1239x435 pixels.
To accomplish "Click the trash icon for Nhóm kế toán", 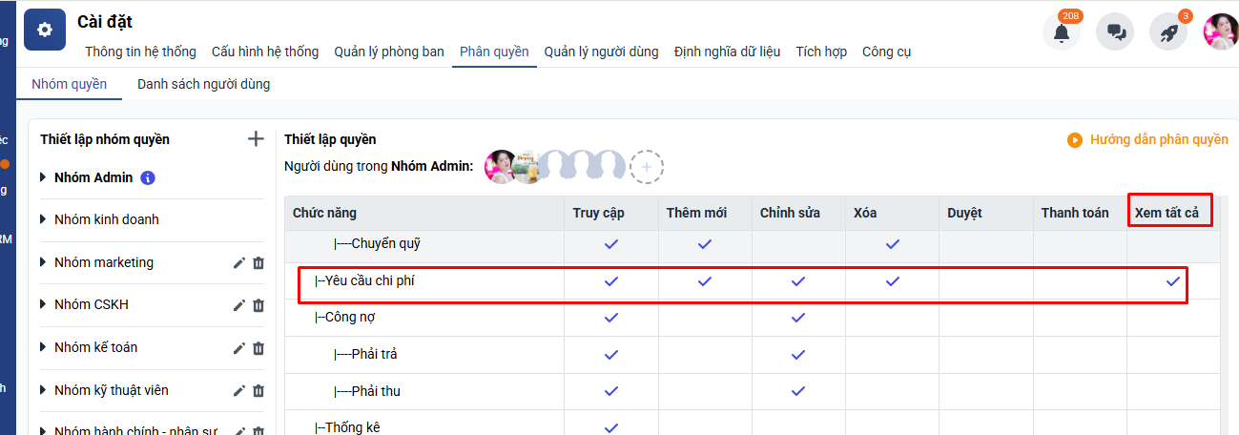I will [258, 348].
